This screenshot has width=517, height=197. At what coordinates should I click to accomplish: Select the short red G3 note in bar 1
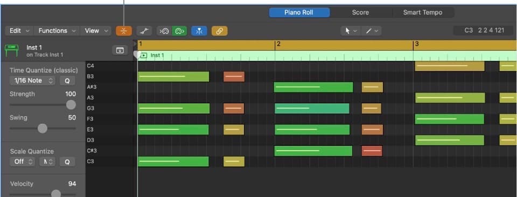coord(234,108)
